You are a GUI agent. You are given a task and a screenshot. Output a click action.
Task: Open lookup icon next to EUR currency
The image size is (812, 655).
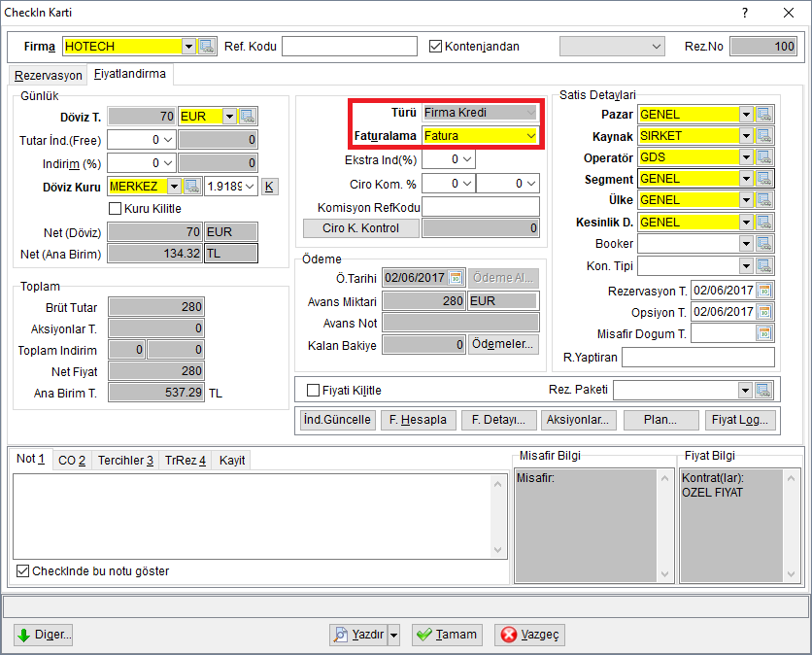[248, 116]
